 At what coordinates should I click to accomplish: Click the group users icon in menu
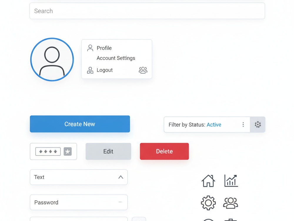pyautogui.click(x=143, y=70)
